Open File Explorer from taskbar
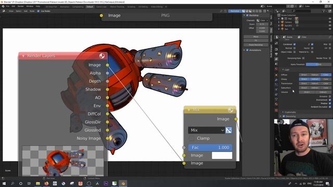Screen dimensions: 333x187 click(x=38, y=183)
